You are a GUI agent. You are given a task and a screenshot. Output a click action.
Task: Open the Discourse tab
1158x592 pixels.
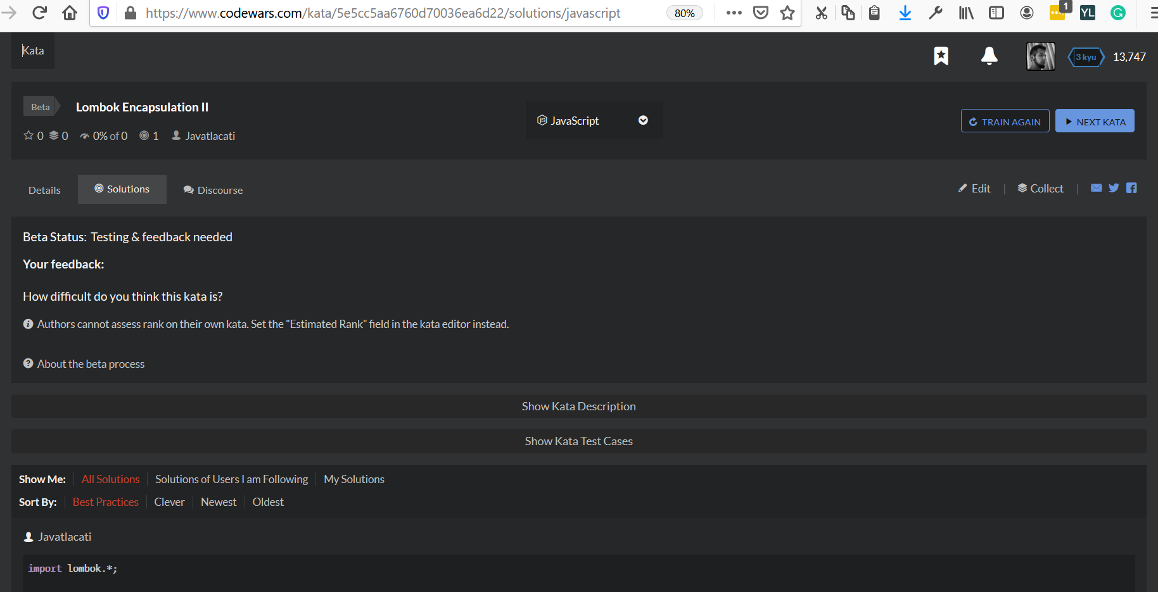(213, 190)
